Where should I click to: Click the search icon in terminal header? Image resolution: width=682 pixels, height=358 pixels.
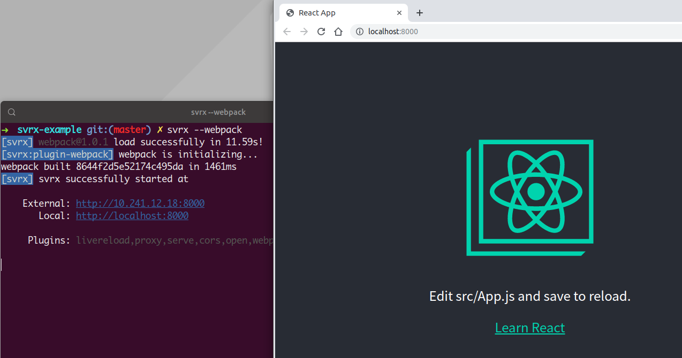point(12,112)
